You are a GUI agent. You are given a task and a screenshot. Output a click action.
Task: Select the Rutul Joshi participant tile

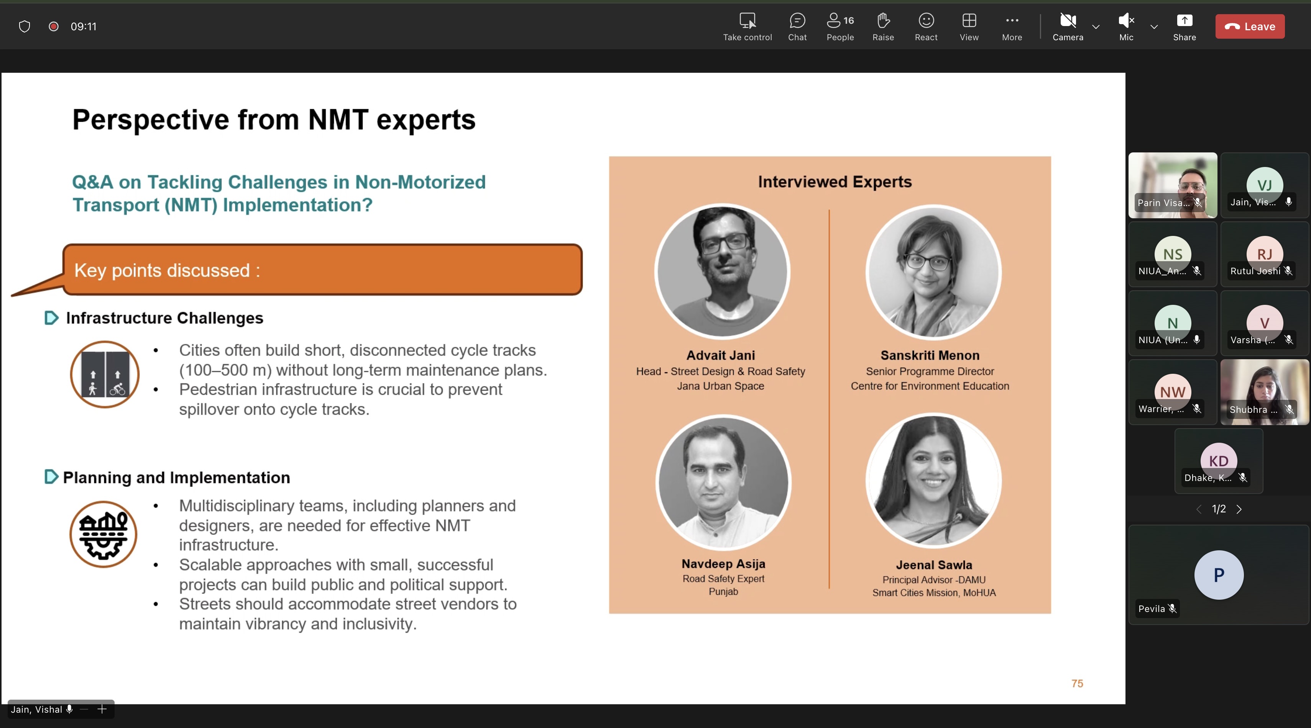pos(1264,254)
